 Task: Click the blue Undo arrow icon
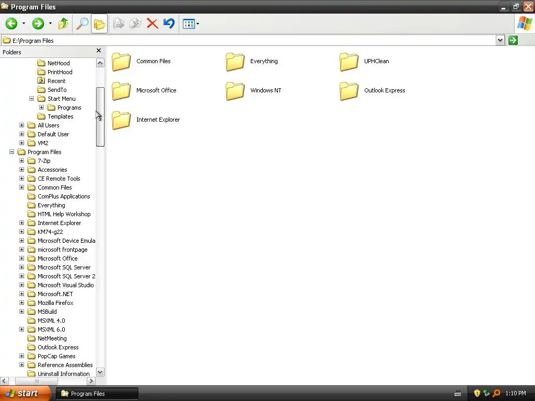[x=169, y=23]
